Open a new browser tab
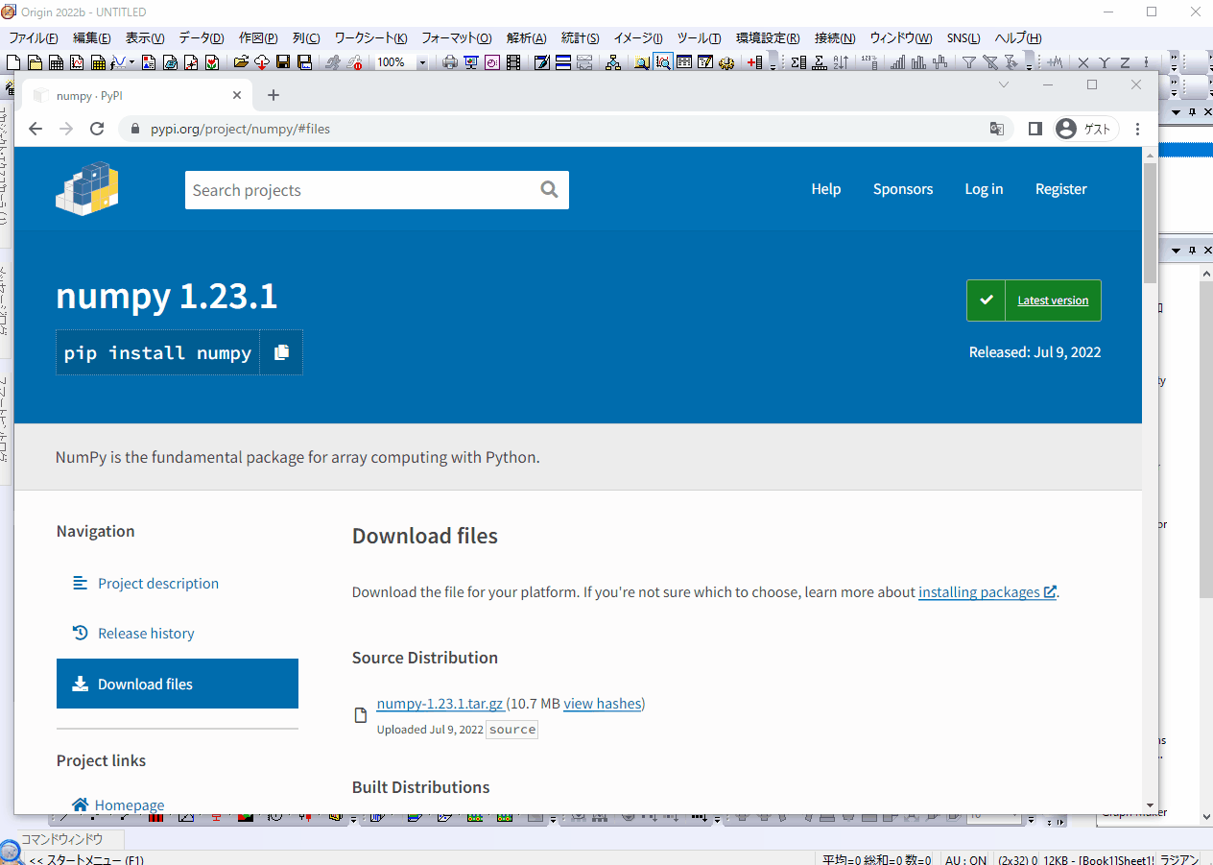 pos(274,95)
